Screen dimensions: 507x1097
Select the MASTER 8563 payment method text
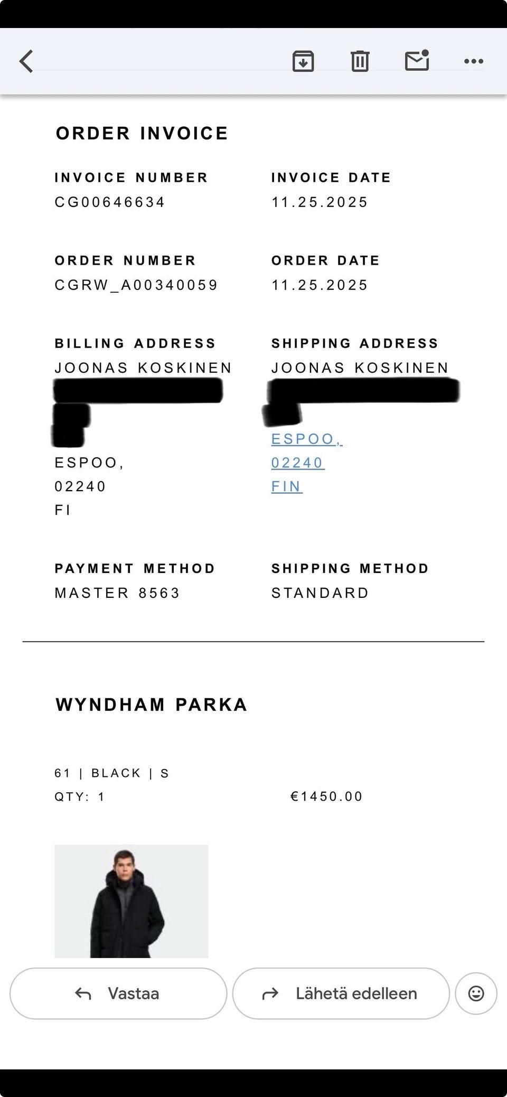point(117,593)
